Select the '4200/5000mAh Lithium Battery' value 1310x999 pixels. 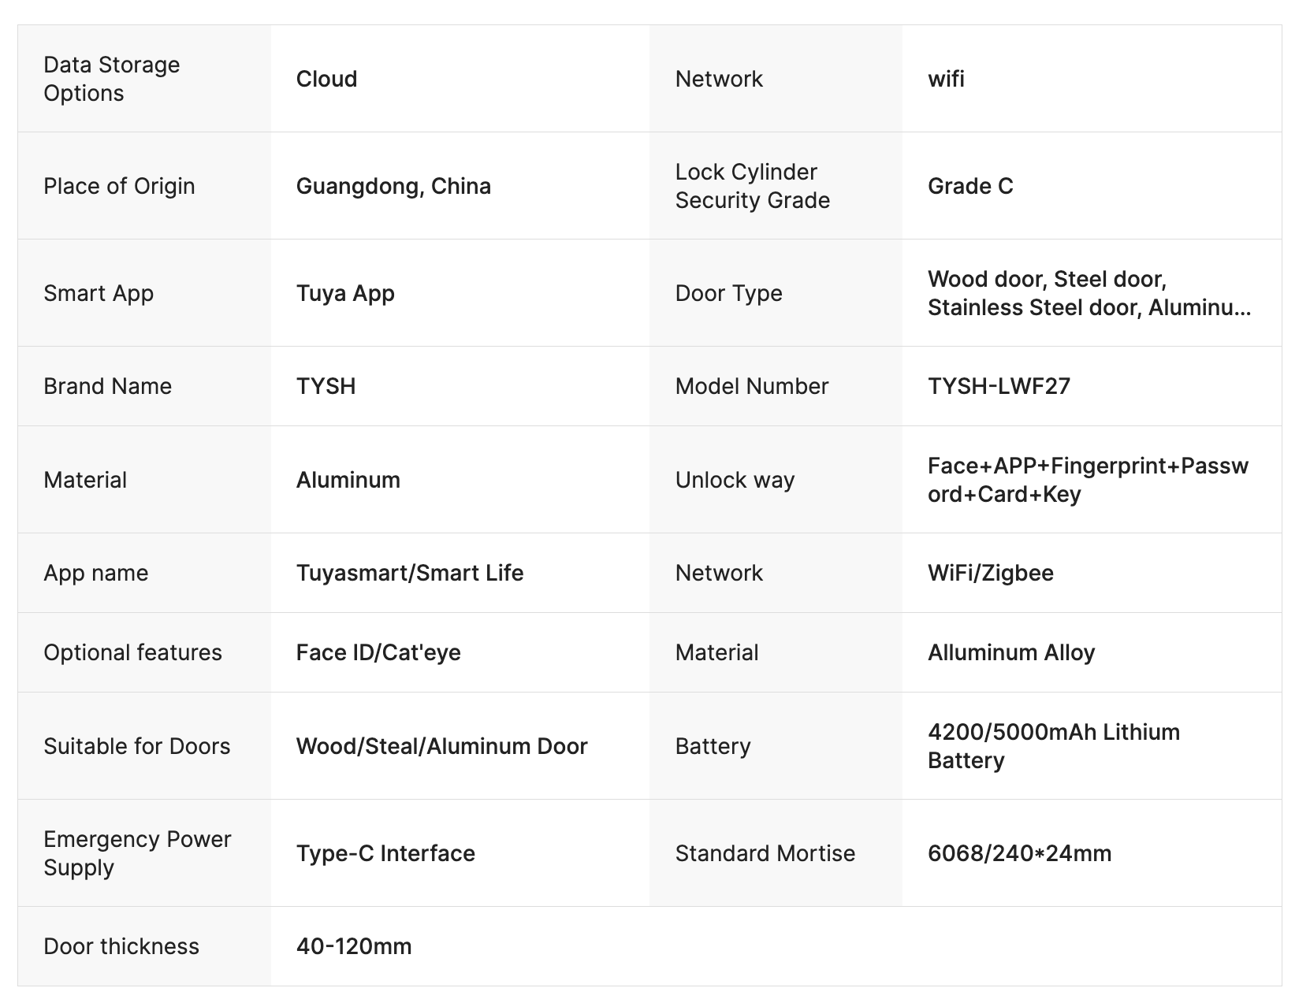click(1053, 746)
